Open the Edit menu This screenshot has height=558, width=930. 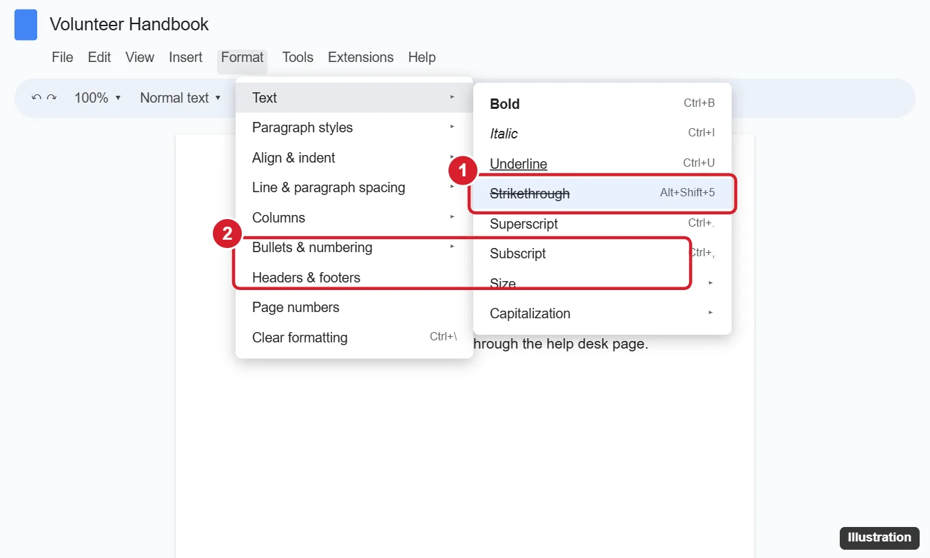(x=99, y=57)
